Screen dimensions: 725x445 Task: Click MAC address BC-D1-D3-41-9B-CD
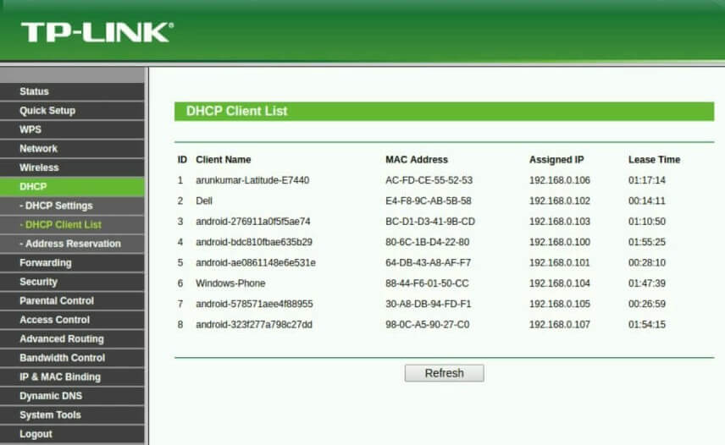(x=430, y=221)
